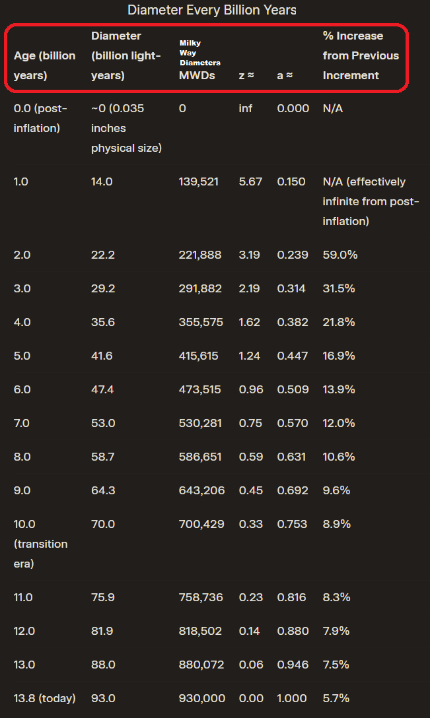Click the '473,515' MWDs cell
The image size is (430, 718).
click(x=200, y=389)
